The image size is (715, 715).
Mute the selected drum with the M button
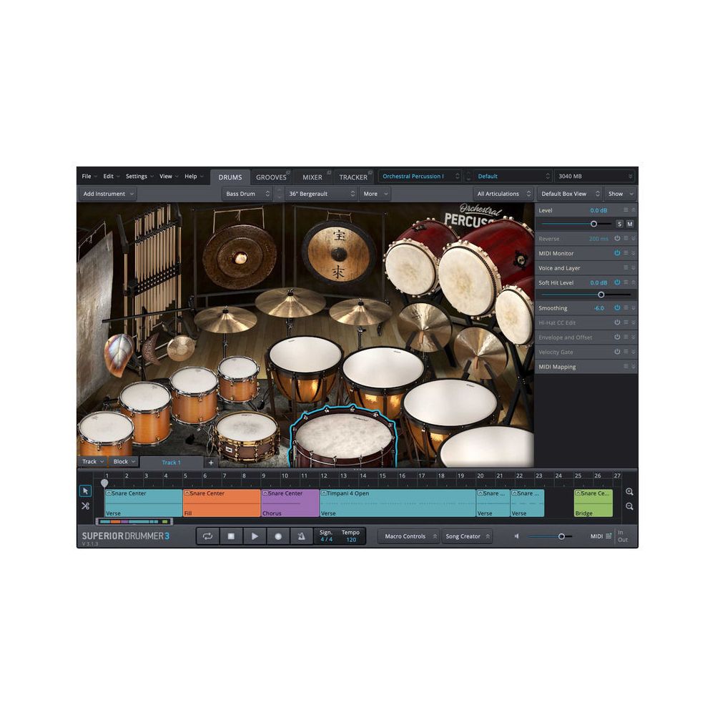tap(628, 224)
